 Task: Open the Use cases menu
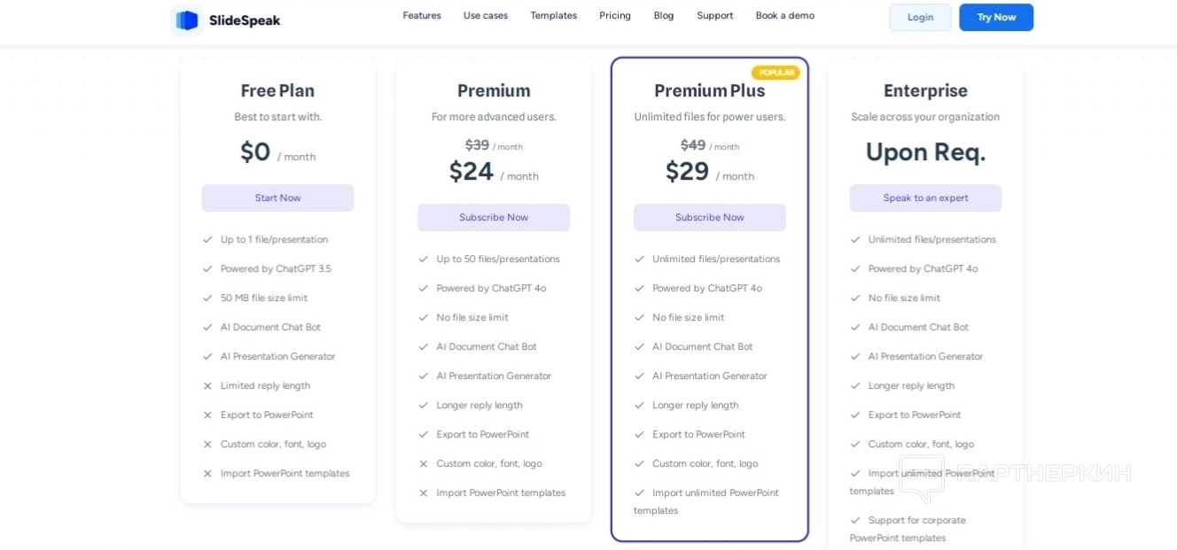tap(486, 16)
